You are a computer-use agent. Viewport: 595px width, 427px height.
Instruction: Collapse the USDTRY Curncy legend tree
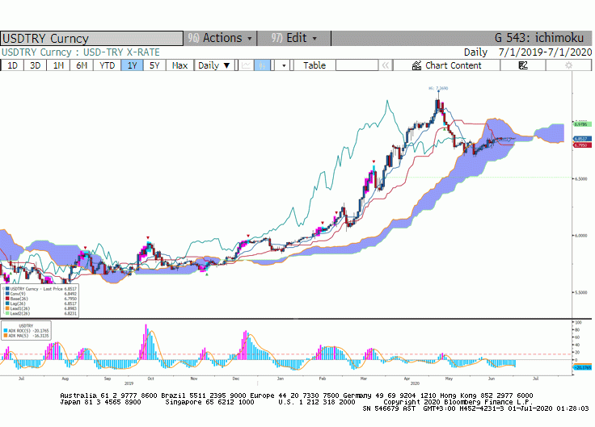[x=3, y=289]
